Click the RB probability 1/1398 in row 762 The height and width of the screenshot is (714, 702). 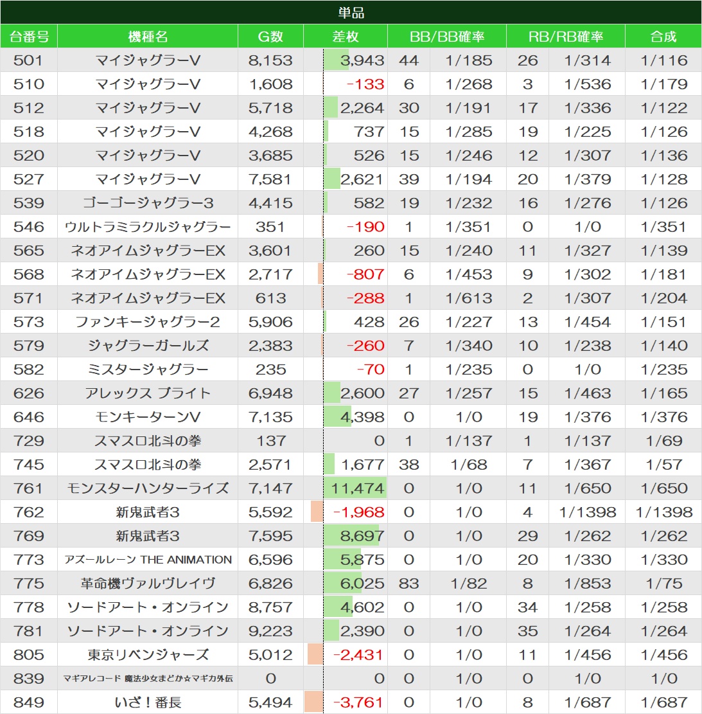(x=587, y=512)
